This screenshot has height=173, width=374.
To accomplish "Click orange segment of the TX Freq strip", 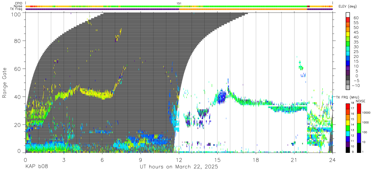I will click(x=243, y=9).
